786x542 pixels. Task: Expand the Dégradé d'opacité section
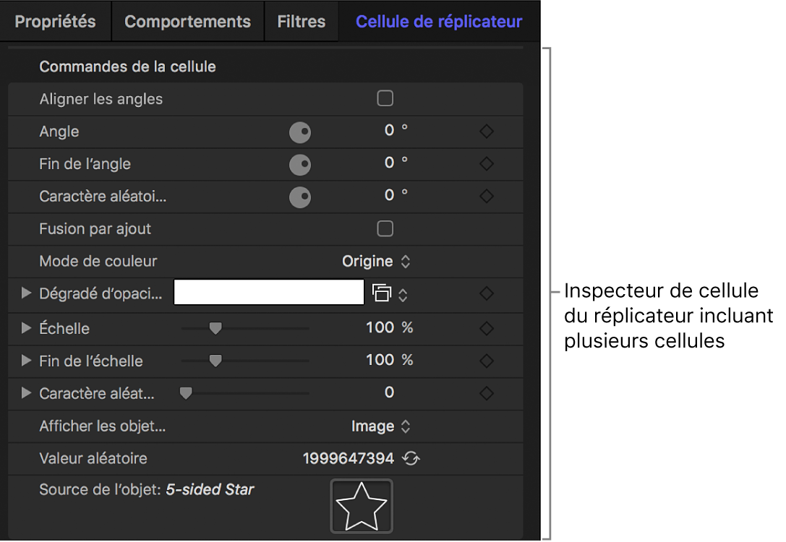27,293
